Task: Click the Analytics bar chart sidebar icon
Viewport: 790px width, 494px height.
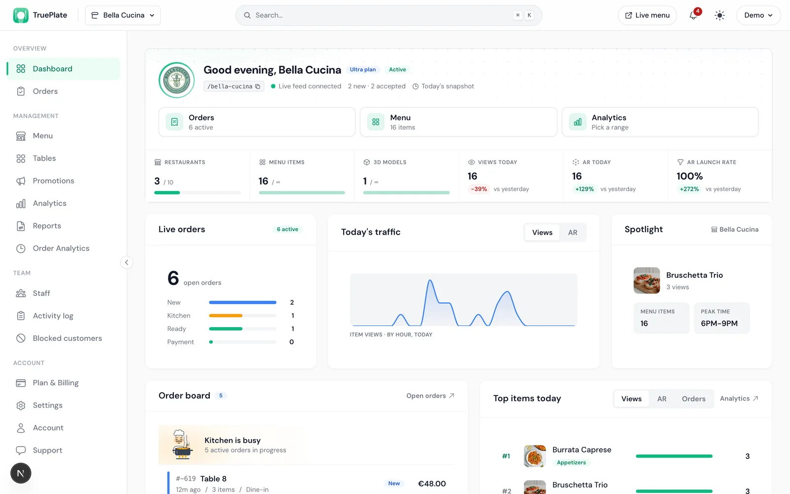Action: 21,204
